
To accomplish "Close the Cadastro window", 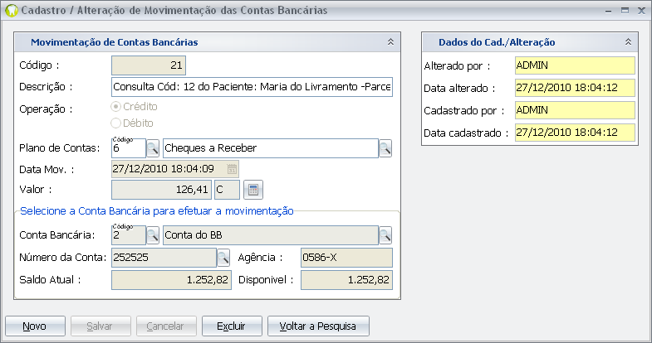I will tap(641, 11).
